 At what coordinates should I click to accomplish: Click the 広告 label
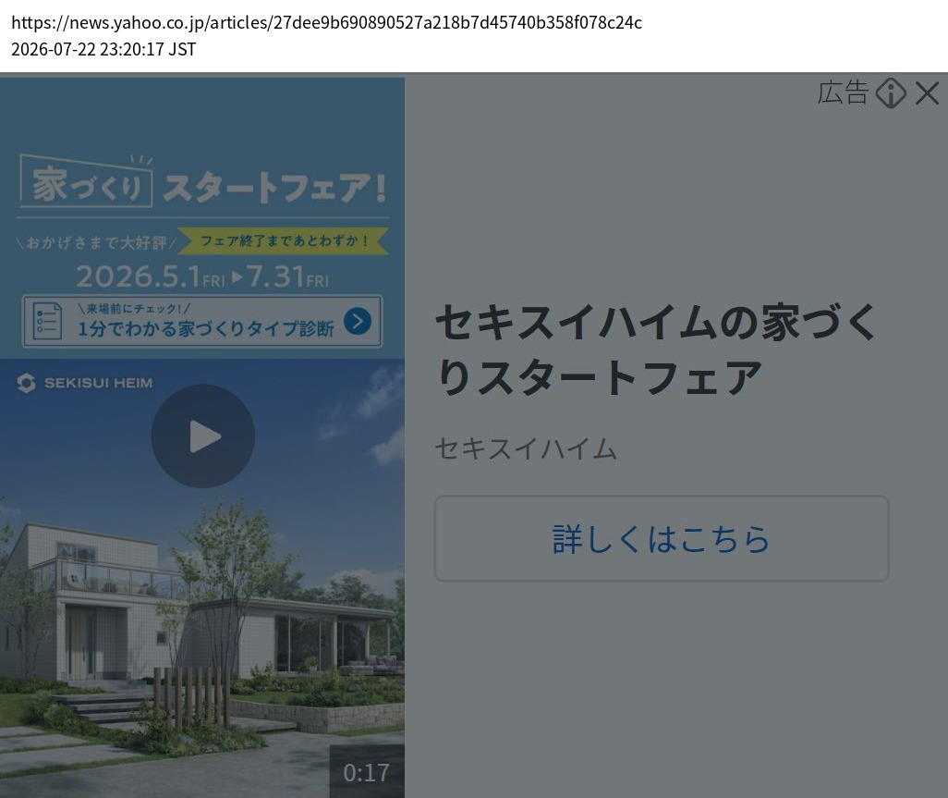point(843,92)
